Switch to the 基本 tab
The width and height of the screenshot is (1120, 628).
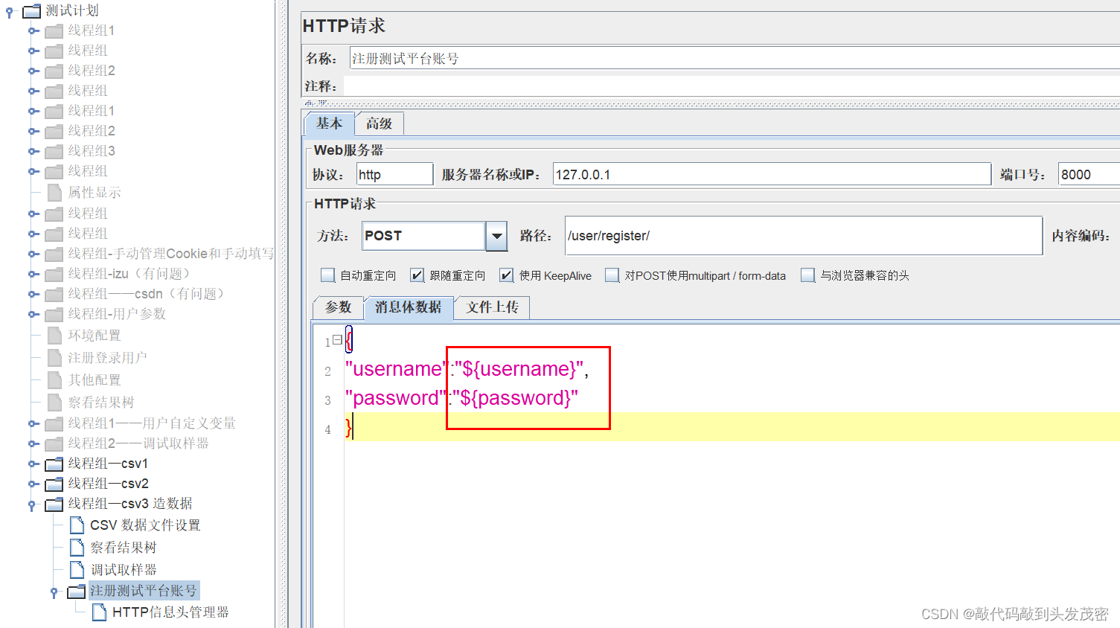(x=329, y=124)
